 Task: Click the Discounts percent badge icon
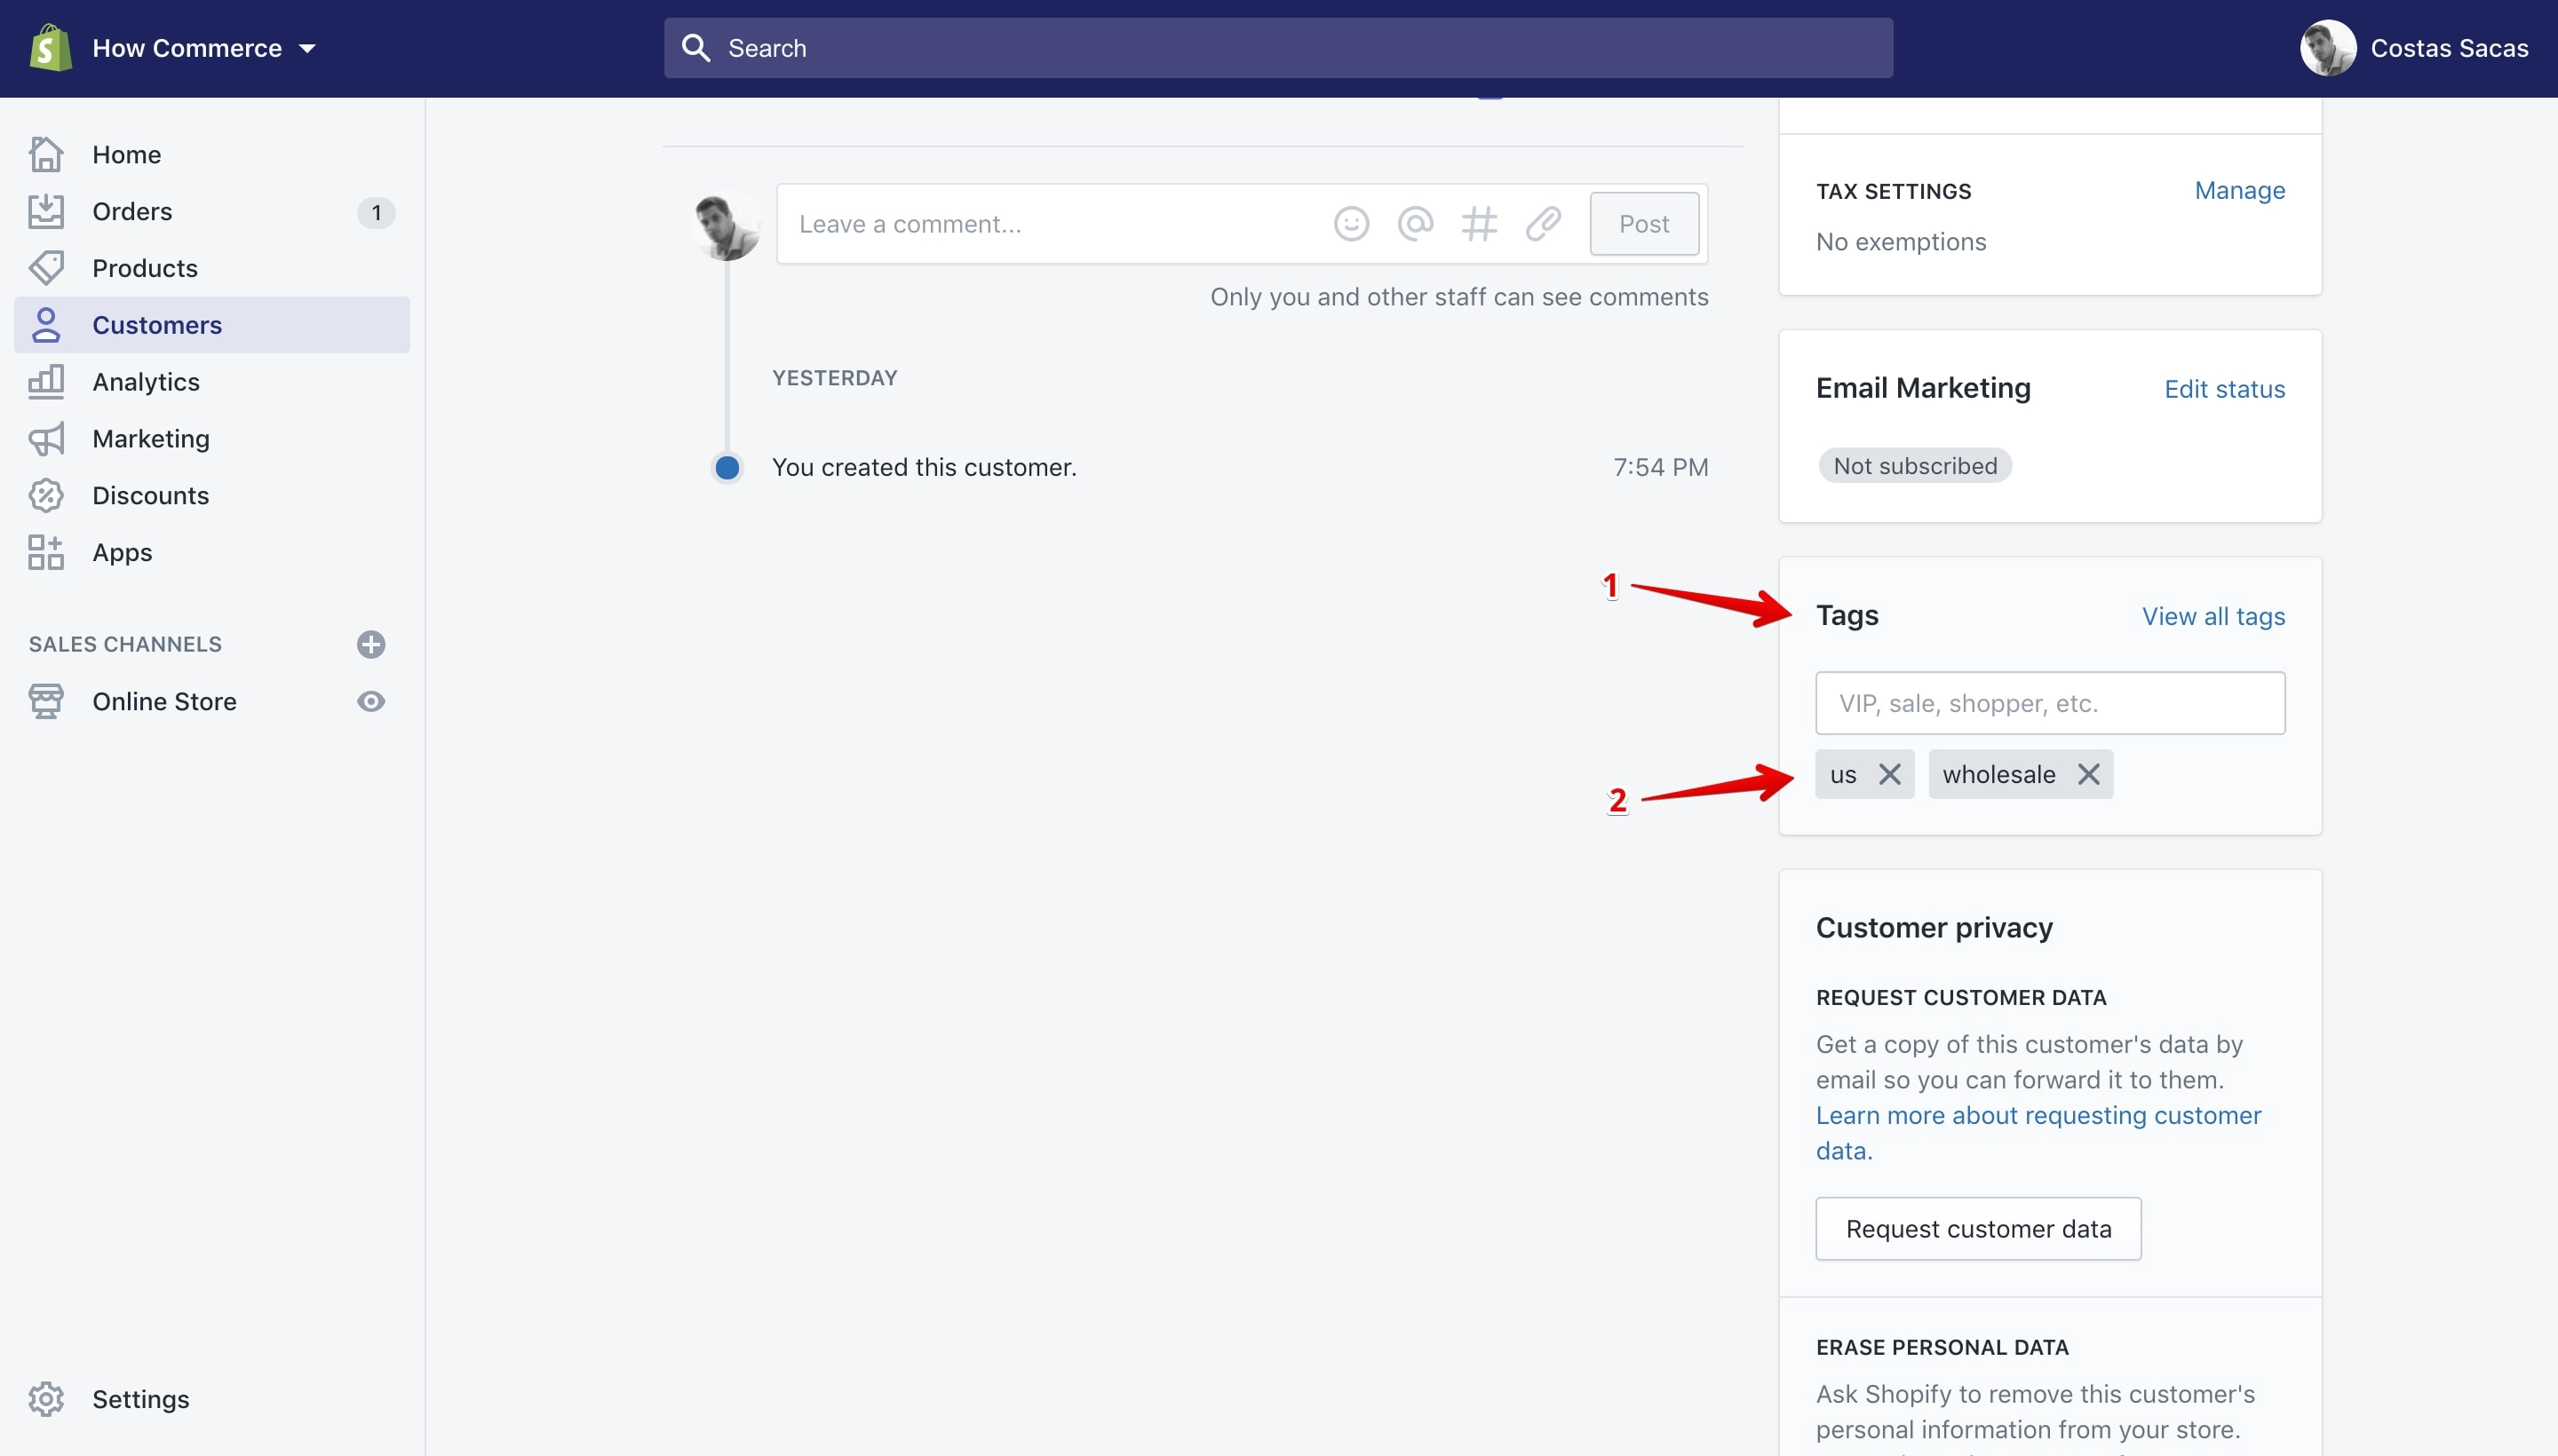tap(46, 496)
